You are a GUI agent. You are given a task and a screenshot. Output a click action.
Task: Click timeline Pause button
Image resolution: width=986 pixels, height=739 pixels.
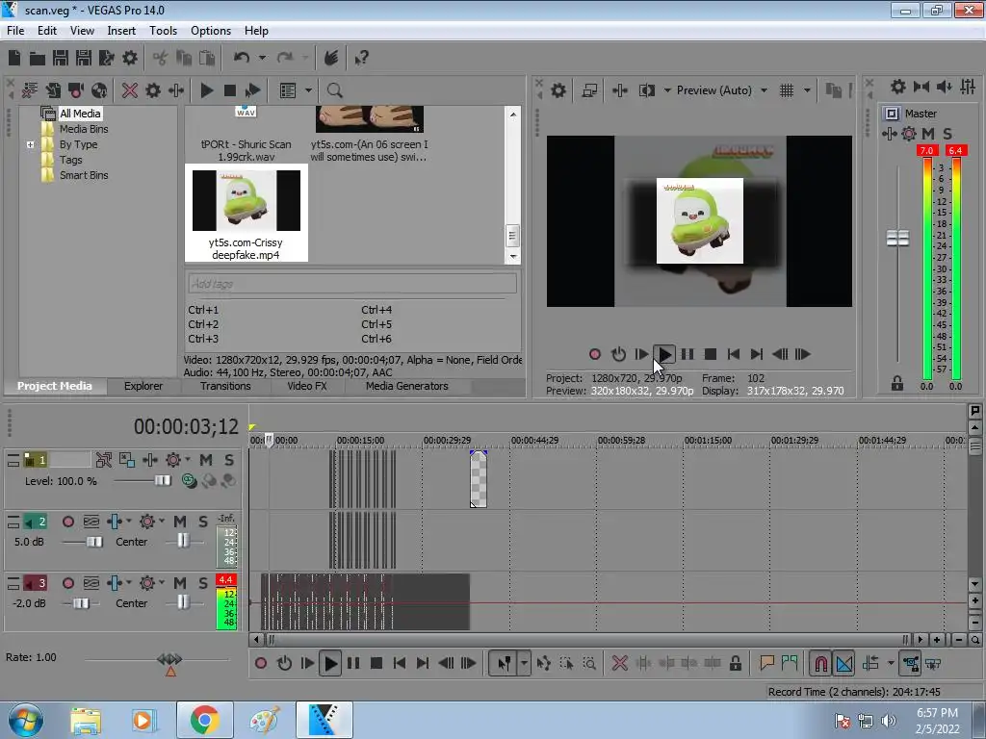[353, 663]
